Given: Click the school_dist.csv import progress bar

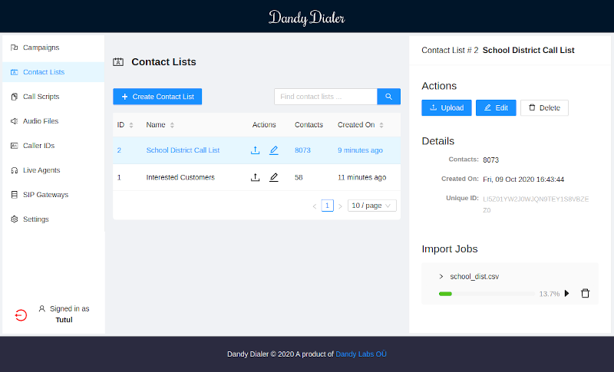Looking at the screenshot, I should point(487,294).
